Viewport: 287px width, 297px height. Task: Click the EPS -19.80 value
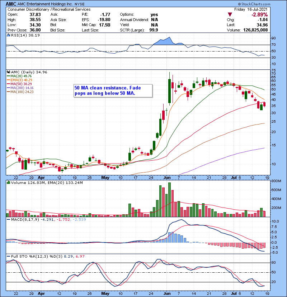104,20
